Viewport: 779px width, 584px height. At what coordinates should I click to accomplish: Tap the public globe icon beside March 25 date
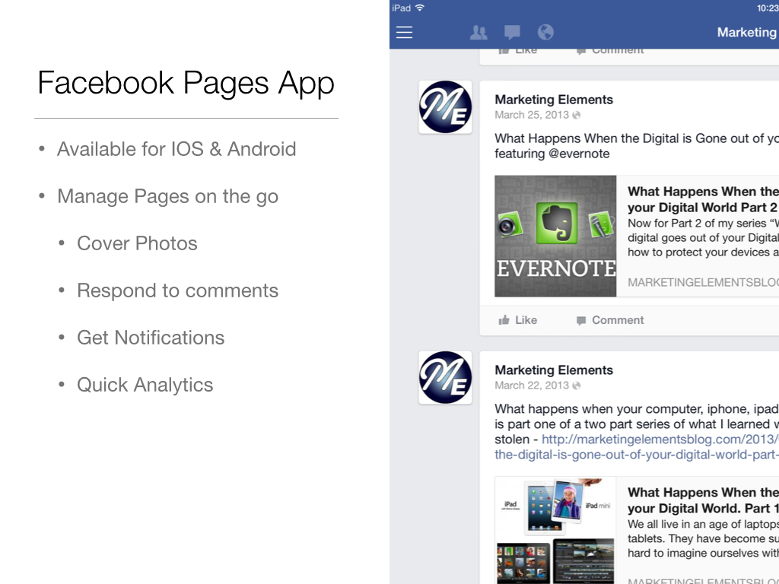577,116
